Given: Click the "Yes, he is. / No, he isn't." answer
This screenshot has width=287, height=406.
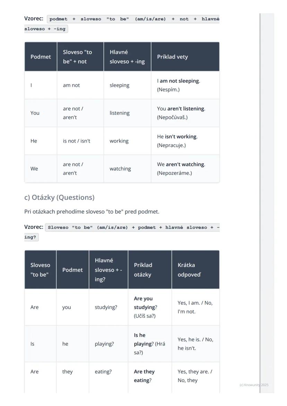Looking at the screenshot, I should tap(195, 344).
